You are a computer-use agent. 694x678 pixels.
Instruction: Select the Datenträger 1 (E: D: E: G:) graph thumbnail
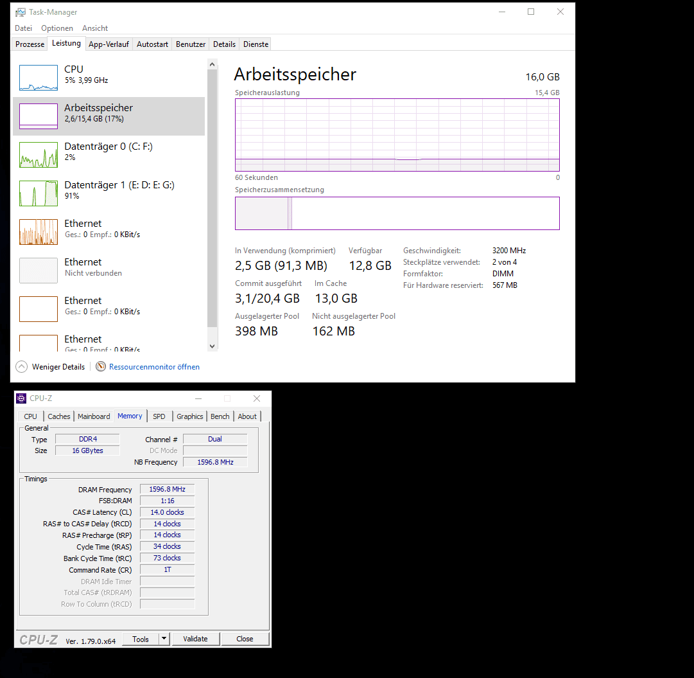click(39, 193)
